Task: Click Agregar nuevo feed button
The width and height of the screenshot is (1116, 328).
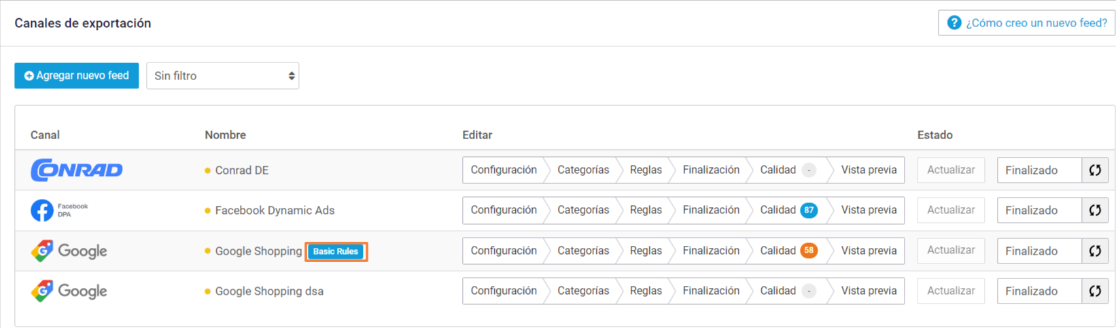Action: (77, 76)
